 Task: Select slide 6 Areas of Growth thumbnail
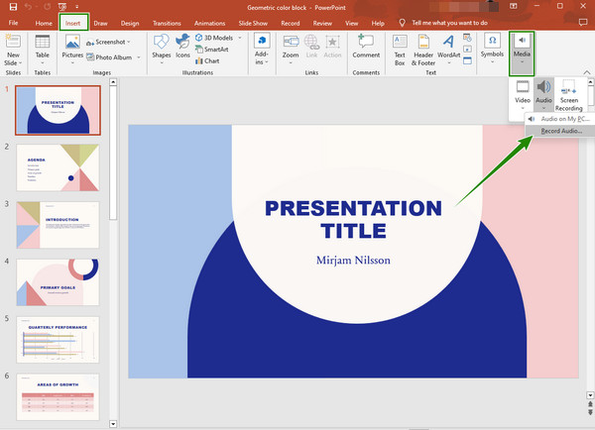tap(58, 397)
